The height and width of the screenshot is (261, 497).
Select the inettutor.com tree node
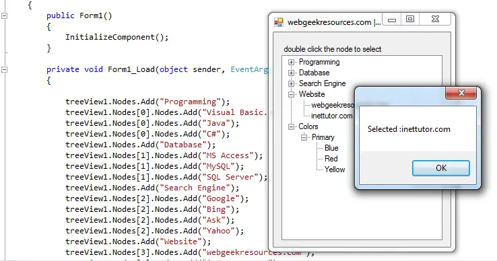tap(331, 116)
